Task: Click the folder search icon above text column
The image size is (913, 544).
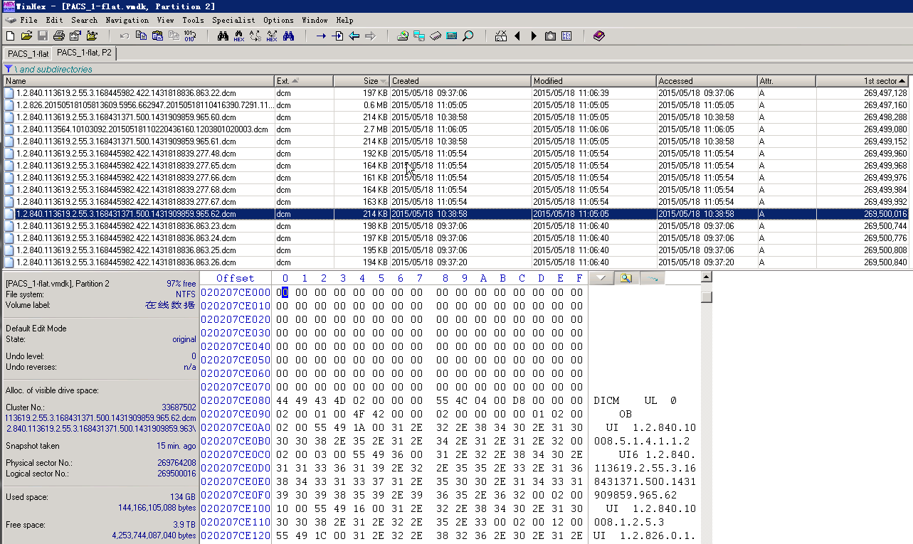Action: pos(626,278)
